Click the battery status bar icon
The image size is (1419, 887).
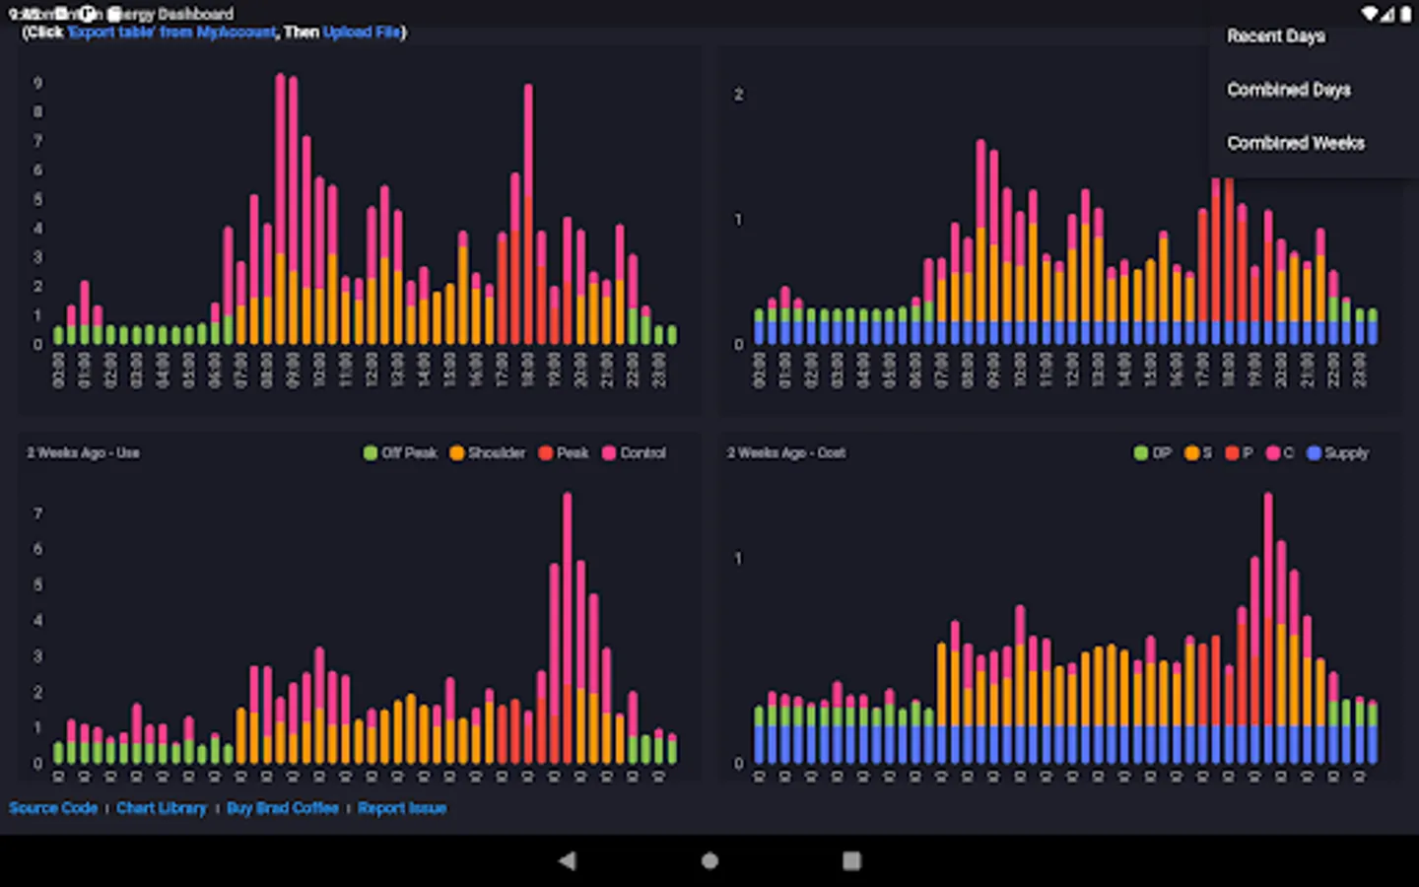coord(1406,14)
